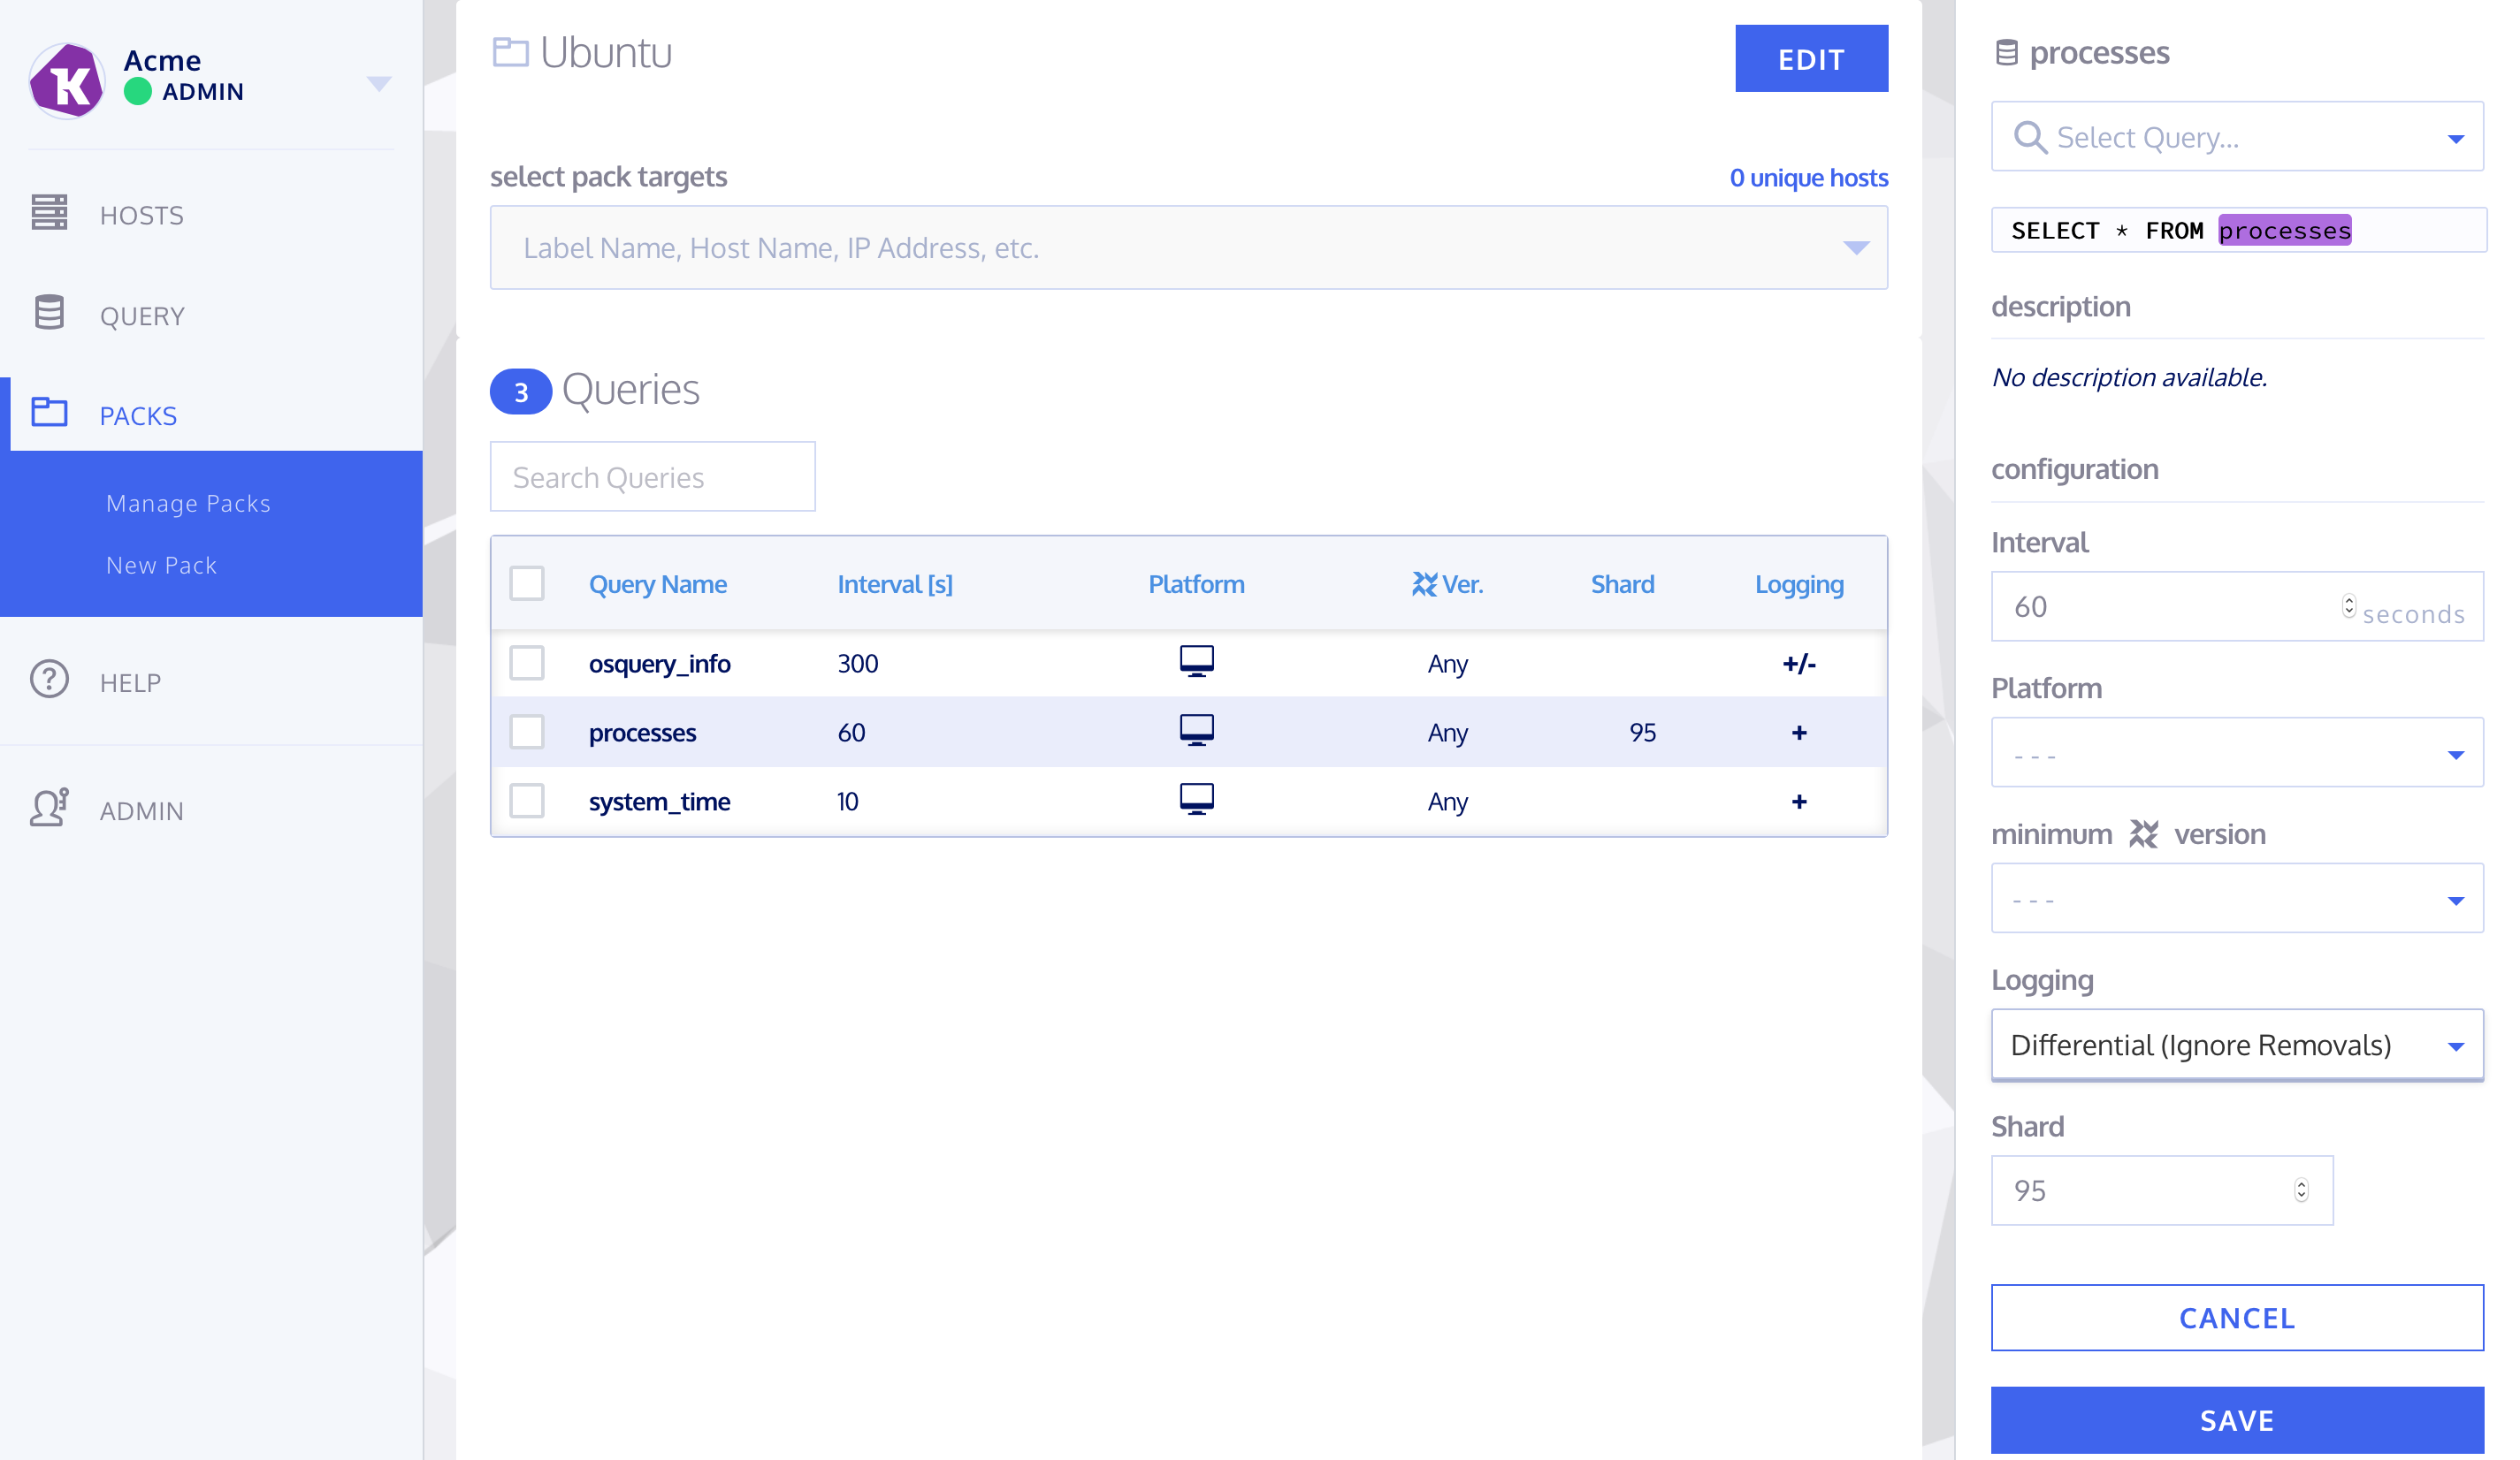This screenshot has width=2520, height=1460.
Task: Open the New Pack menu item
Action: click(162, 563)
